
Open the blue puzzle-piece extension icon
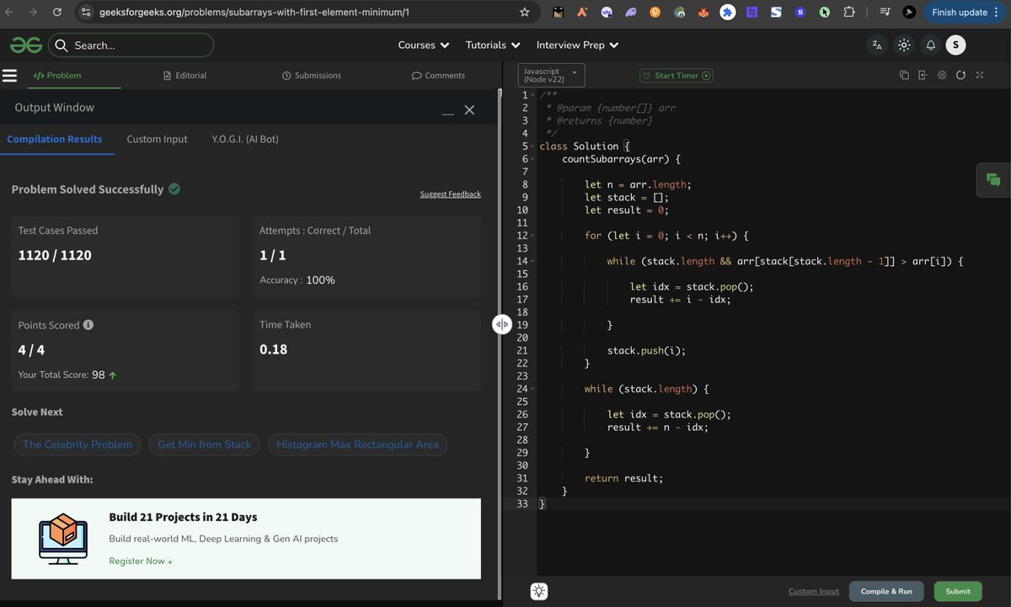coord(728,13)
